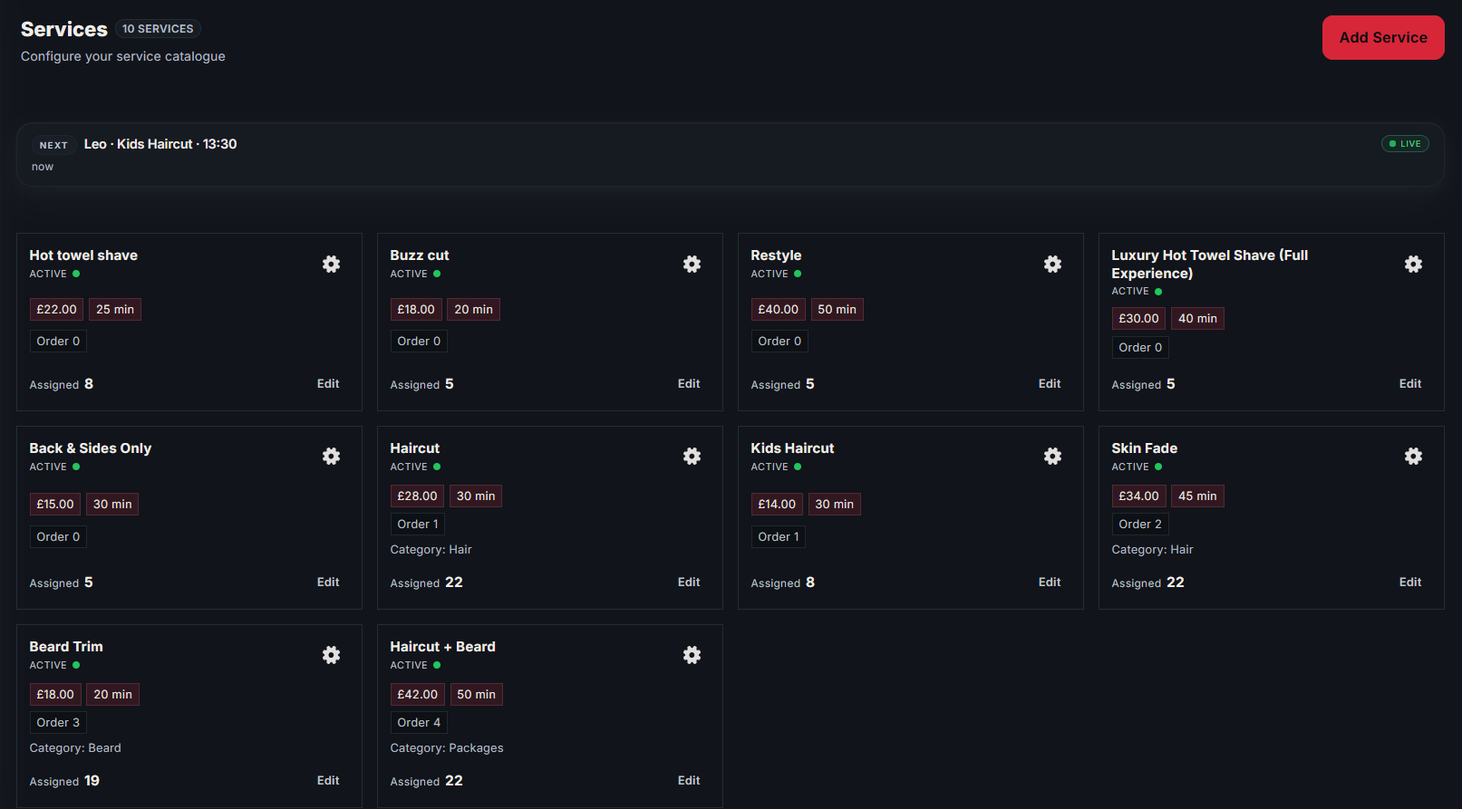The height and width of the screenshot is (809, 1462).
Task: Click the LIVE status badge
Action: click(x=1405, y=144)
